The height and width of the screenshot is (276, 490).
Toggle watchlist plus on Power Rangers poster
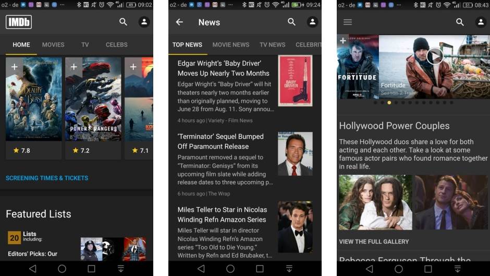click(x=73, y=67)
